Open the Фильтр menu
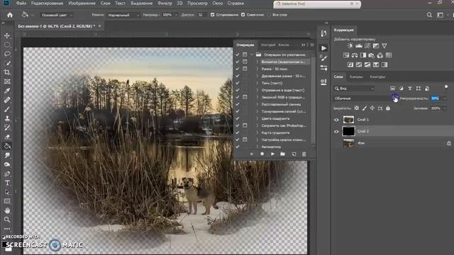 (x=165, y=3)
